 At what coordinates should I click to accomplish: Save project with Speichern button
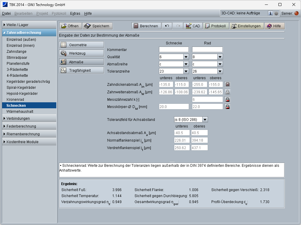[98, 26]
